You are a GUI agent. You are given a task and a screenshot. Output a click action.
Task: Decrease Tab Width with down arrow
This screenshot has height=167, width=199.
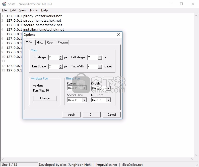point(100,68)
